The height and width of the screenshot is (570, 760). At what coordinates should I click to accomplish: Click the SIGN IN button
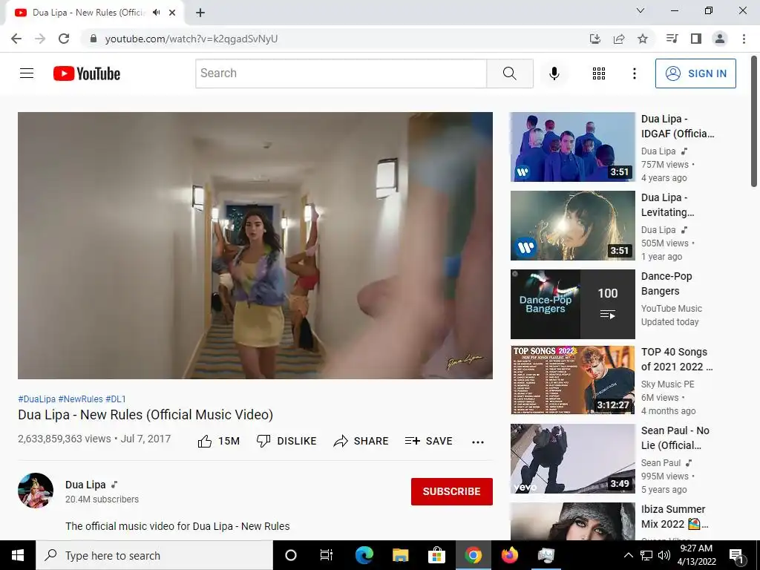(x=695, y=73)
